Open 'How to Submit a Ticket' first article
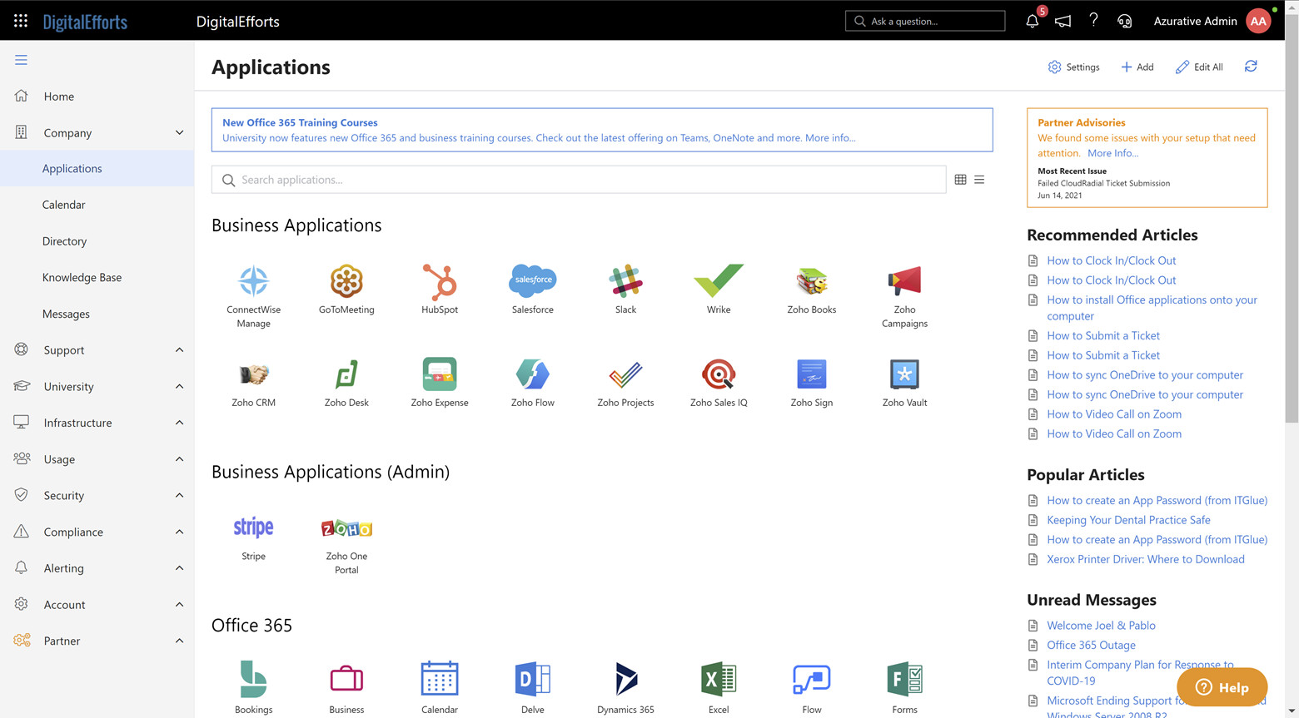Screen dimensions: 1299x718 tap(1103, 335)
